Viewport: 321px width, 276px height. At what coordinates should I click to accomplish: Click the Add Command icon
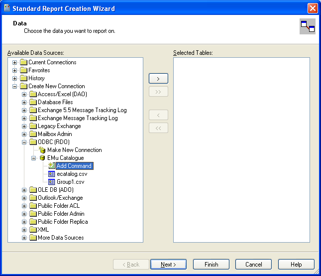[x=52, y=166]
